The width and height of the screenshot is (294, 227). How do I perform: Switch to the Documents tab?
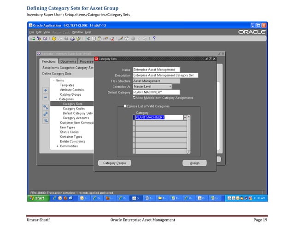68,61
